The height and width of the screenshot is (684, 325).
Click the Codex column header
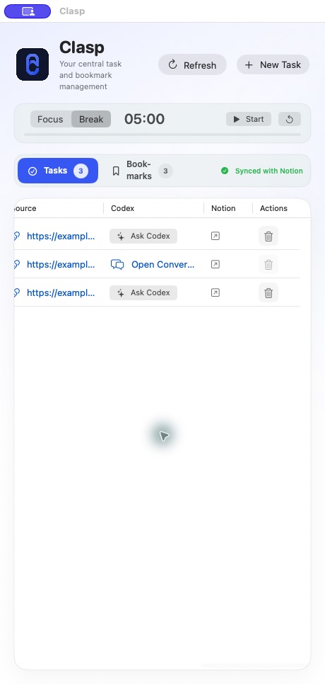point(123,208)
